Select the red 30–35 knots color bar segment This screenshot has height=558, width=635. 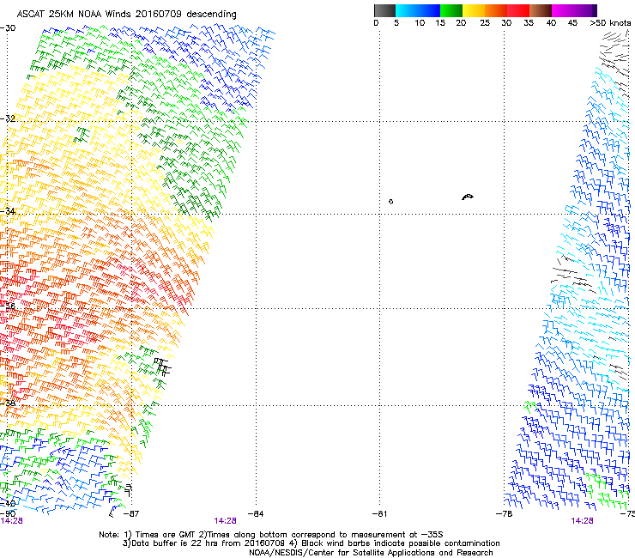point(518,10)
